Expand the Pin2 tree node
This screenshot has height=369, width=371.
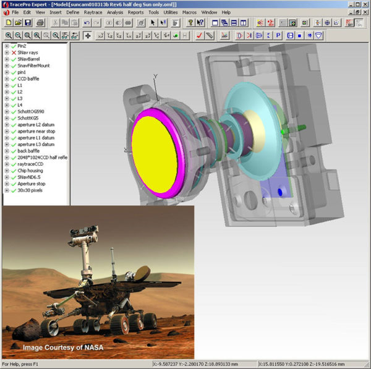click(x=6, y=46)
